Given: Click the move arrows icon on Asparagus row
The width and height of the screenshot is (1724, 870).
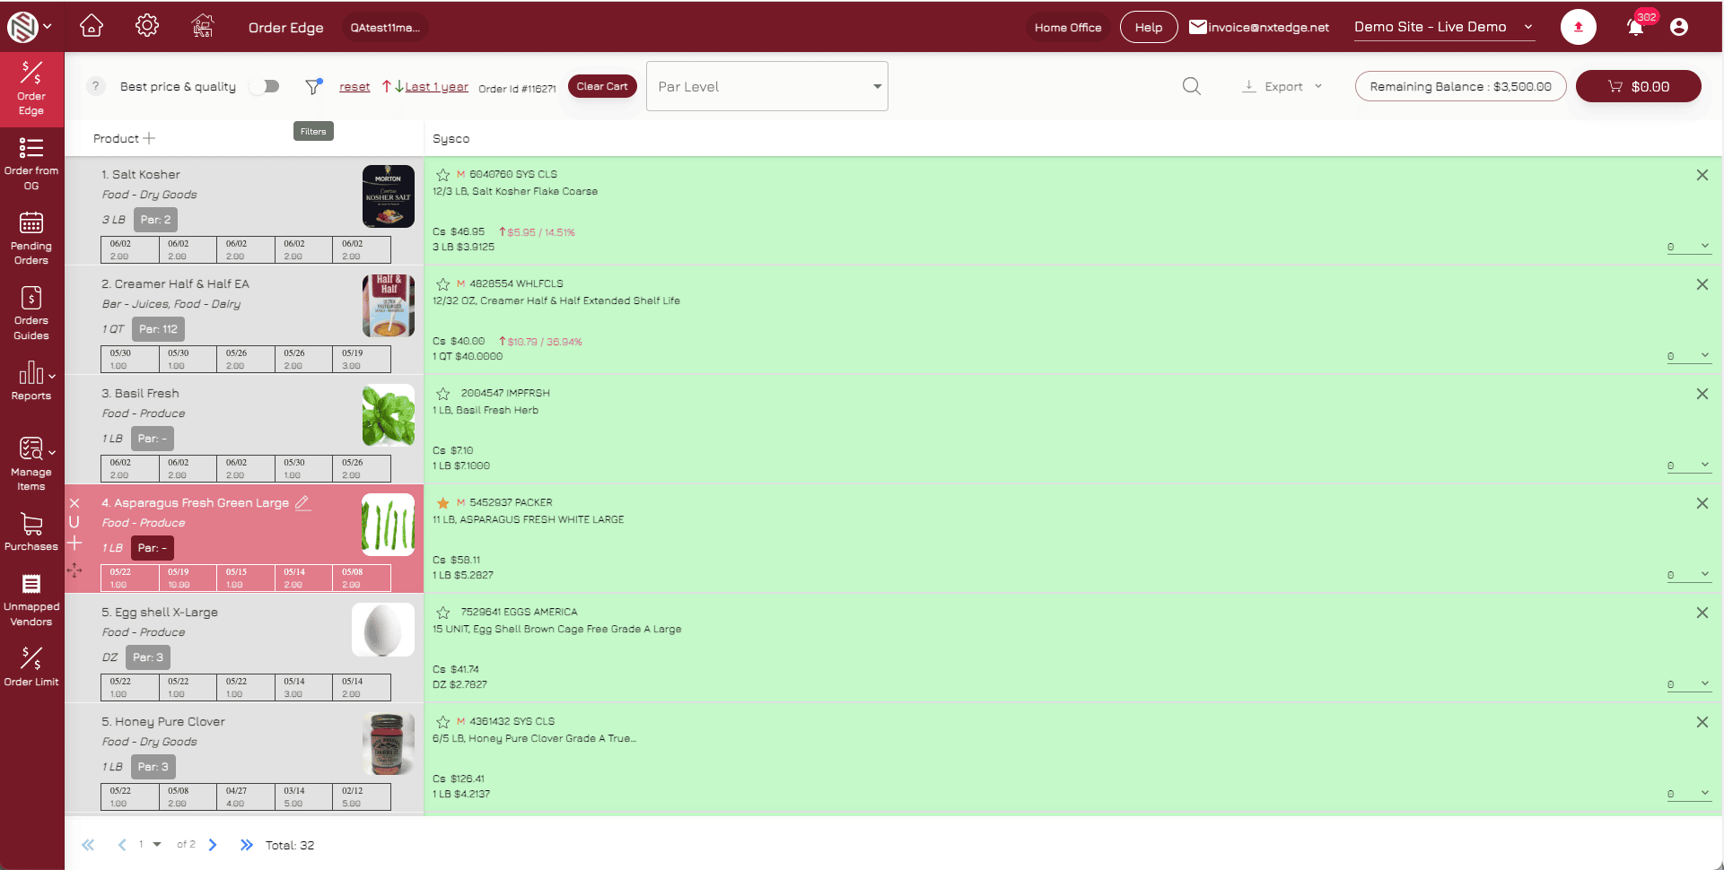Looking at the screenshot, I should [74, 570].
